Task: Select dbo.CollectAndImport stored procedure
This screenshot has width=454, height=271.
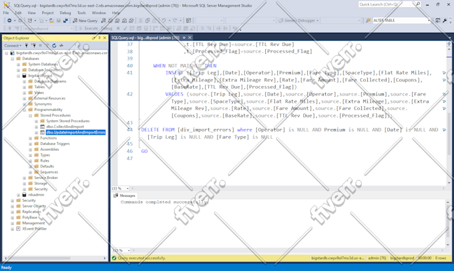Action: (x=65, y=127)
